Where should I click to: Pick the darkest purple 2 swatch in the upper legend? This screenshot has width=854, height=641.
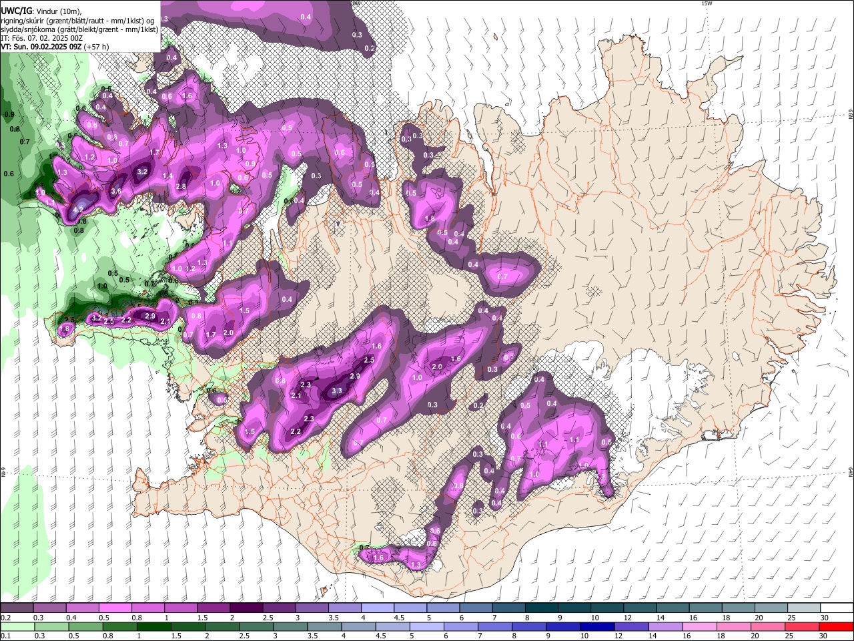point(246,608)
